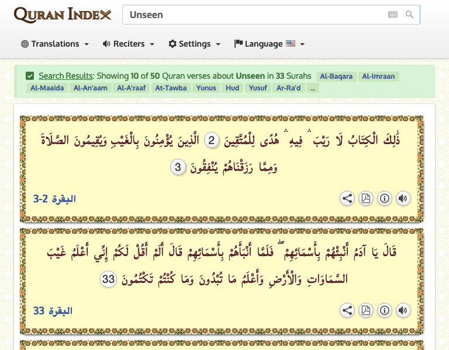The image size is (449, 350).
Task: Click the Quran Index logo
Action: tap(63, 15)
